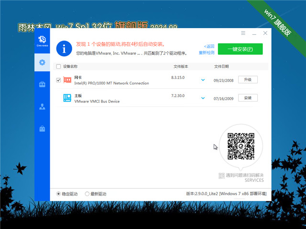306x229 pixels.
Task: Toggle the select-all checkbox beside 设备名称
Action: pyautogui.click(x=58, y=66)
